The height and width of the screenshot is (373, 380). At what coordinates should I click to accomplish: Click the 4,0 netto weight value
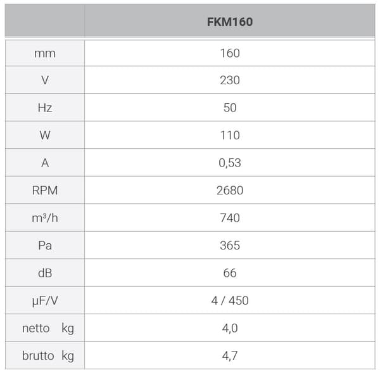pos(230,329)
